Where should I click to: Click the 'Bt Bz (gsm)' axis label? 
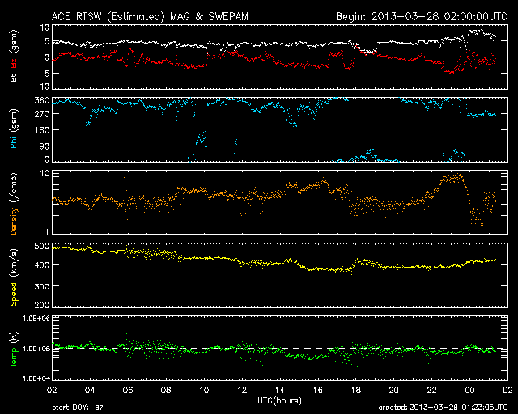(x=14, y=56)
